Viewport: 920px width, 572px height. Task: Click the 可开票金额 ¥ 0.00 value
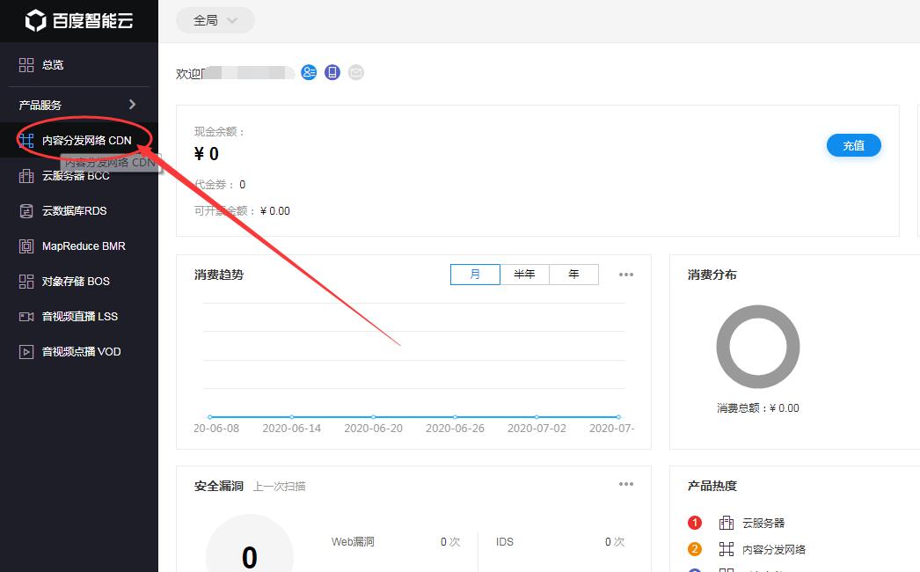[274, 211]
